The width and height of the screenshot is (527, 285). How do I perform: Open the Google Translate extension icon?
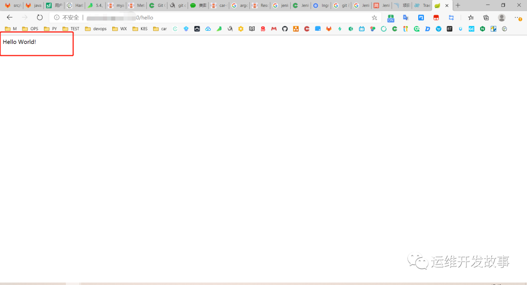click(405, 18)
